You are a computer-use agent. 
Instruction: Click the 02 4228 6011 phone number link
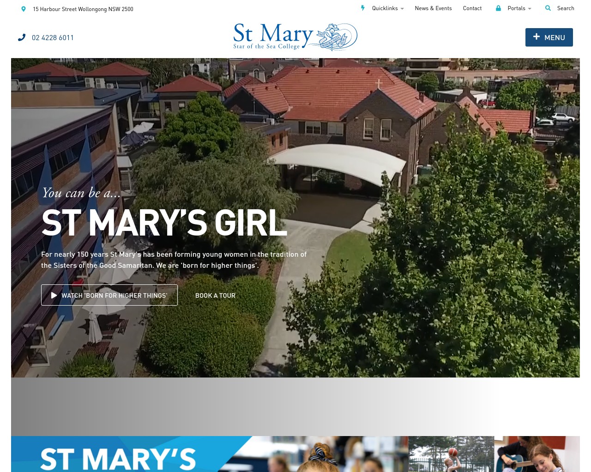[x=53, y=37]
